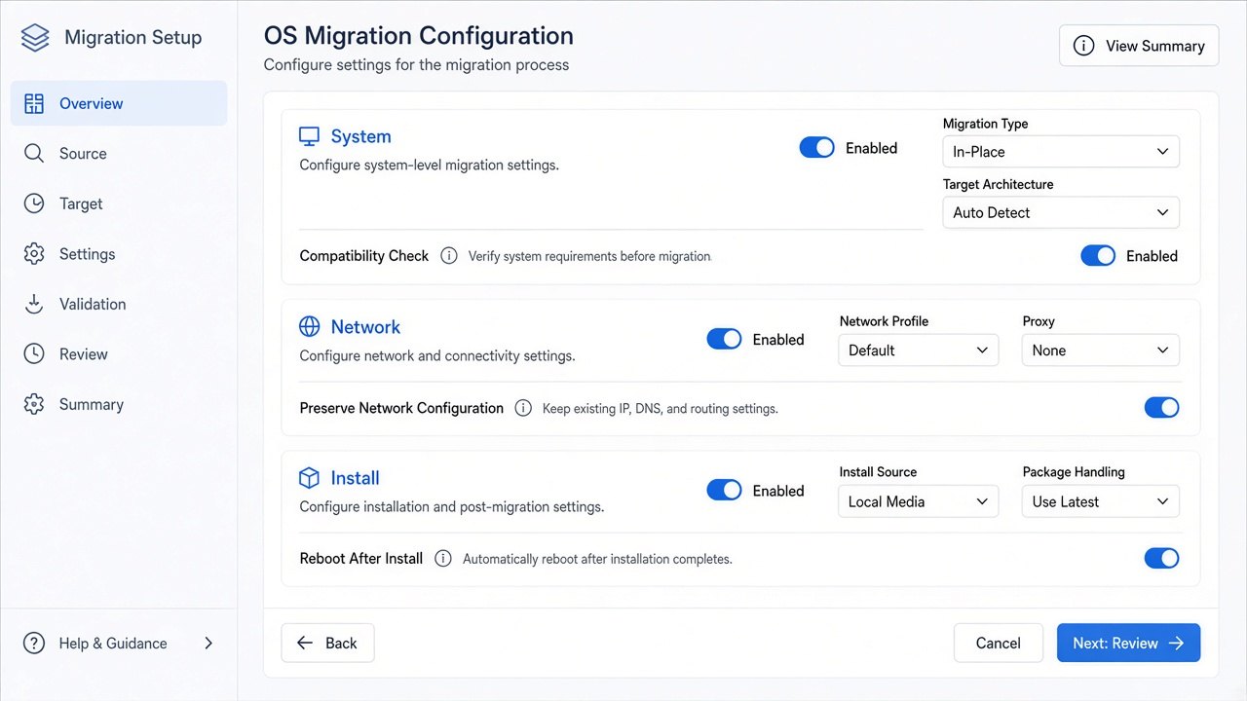
Task: Click the Source magnifier icon in sidebar
Action: click(34, 154)
